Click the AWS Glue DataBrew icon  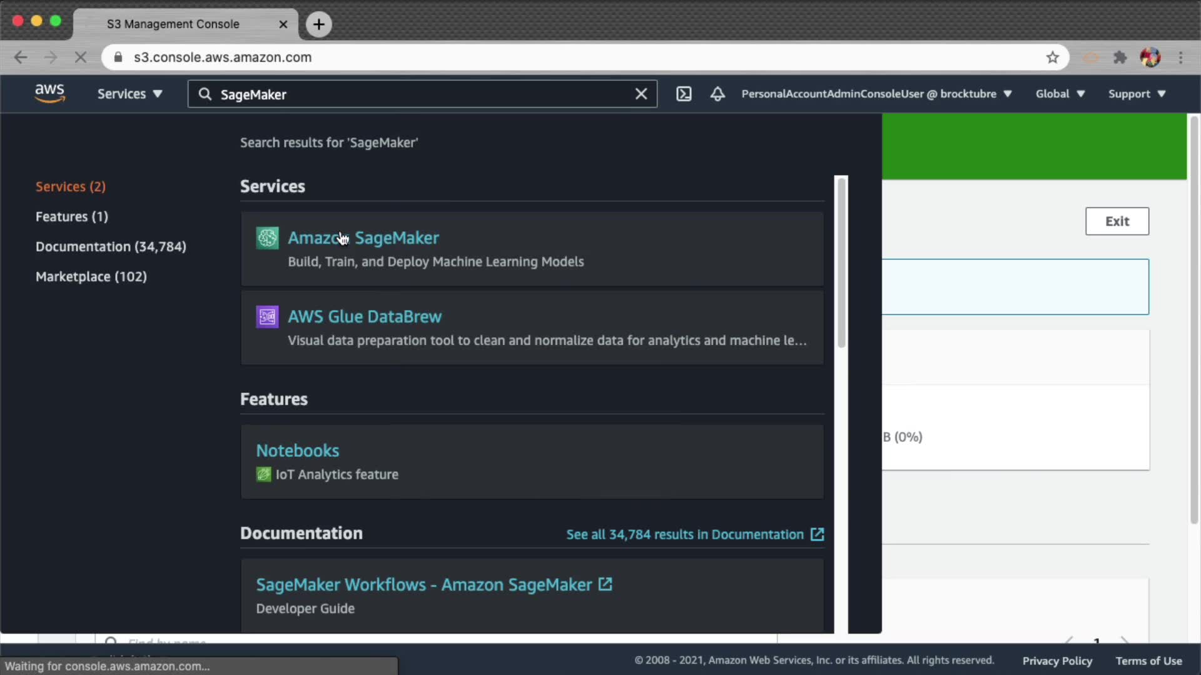[x=267, y=317]
